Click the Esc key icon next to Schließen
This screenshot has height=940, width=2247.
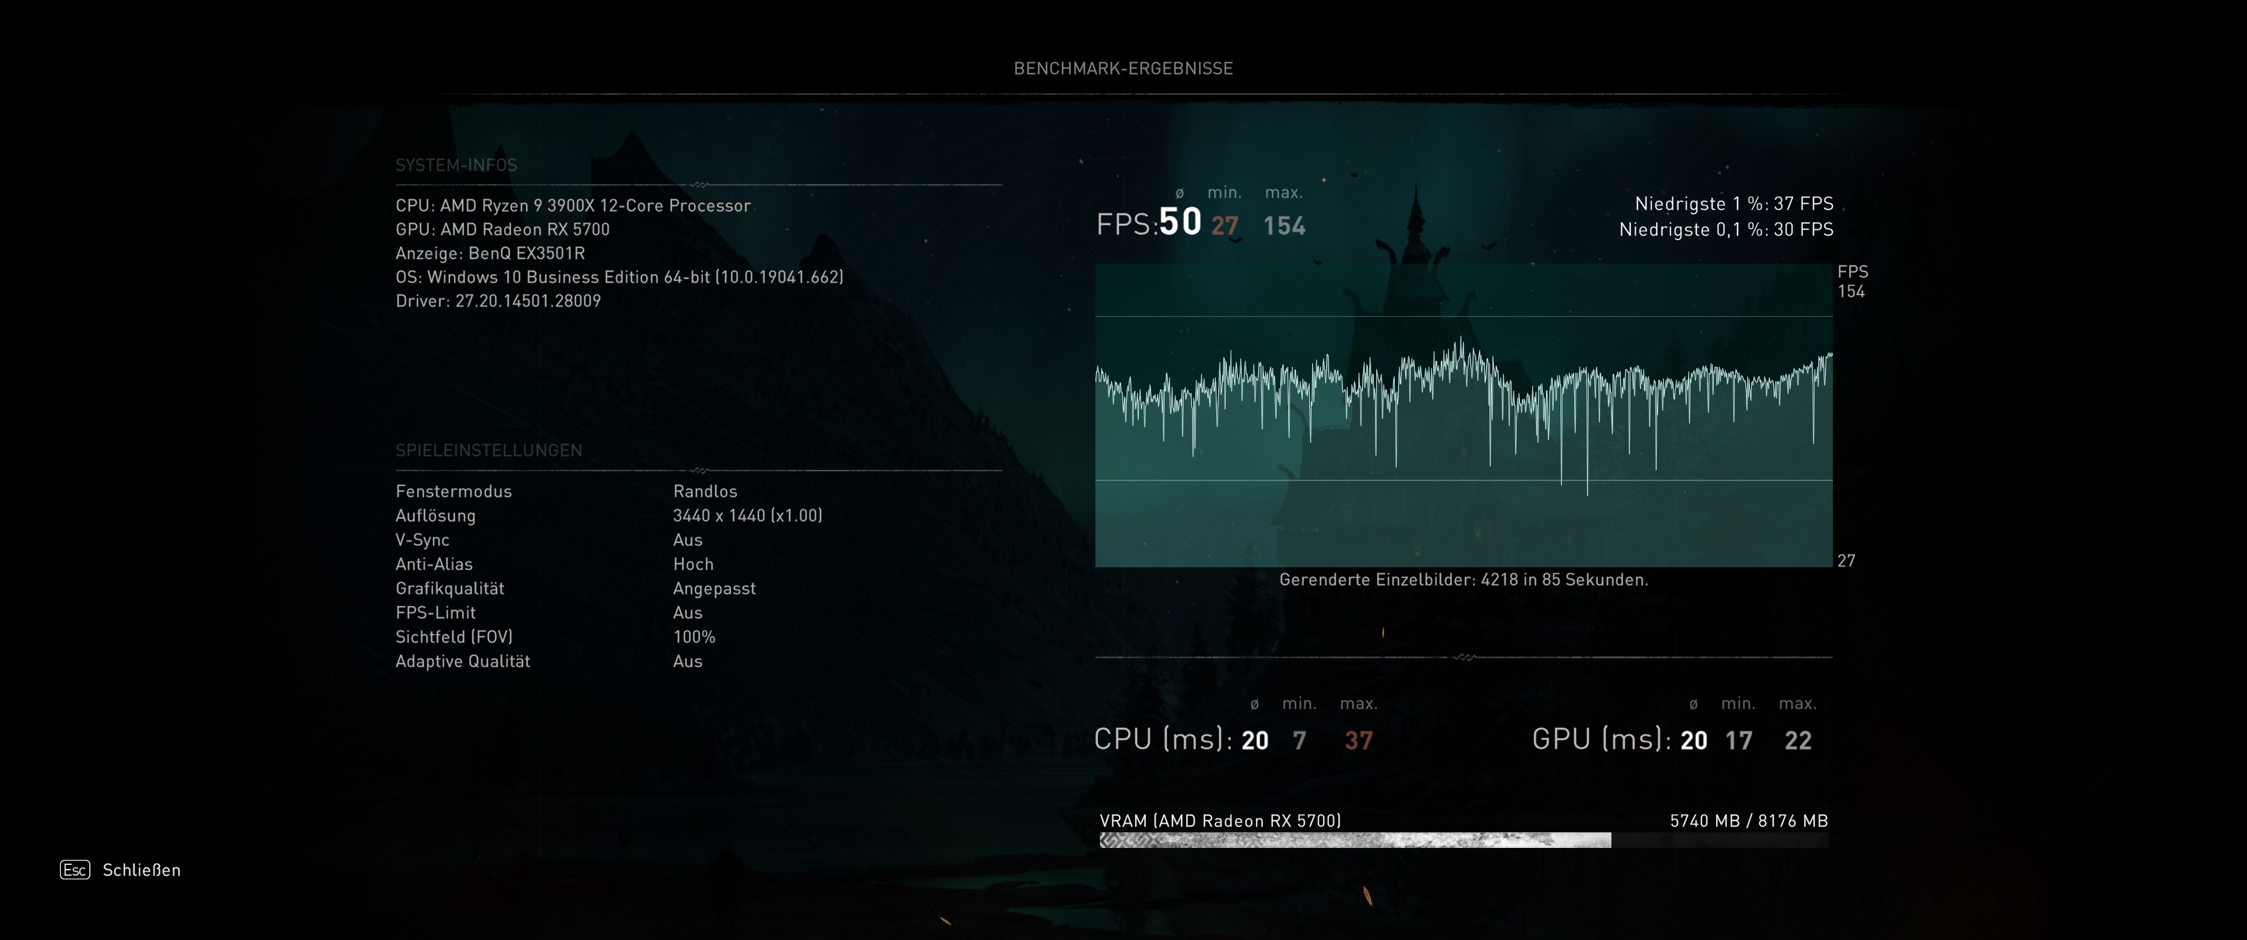[75, 870]
